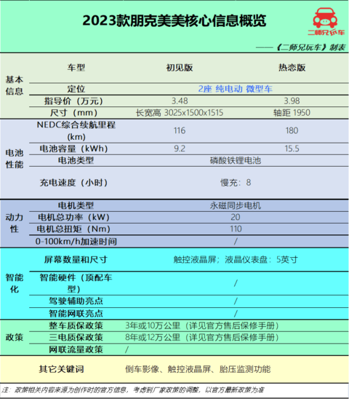Click the 整车质保政策 row label
This screenshot has height=399, width=349.
click(x=76, y=325)
